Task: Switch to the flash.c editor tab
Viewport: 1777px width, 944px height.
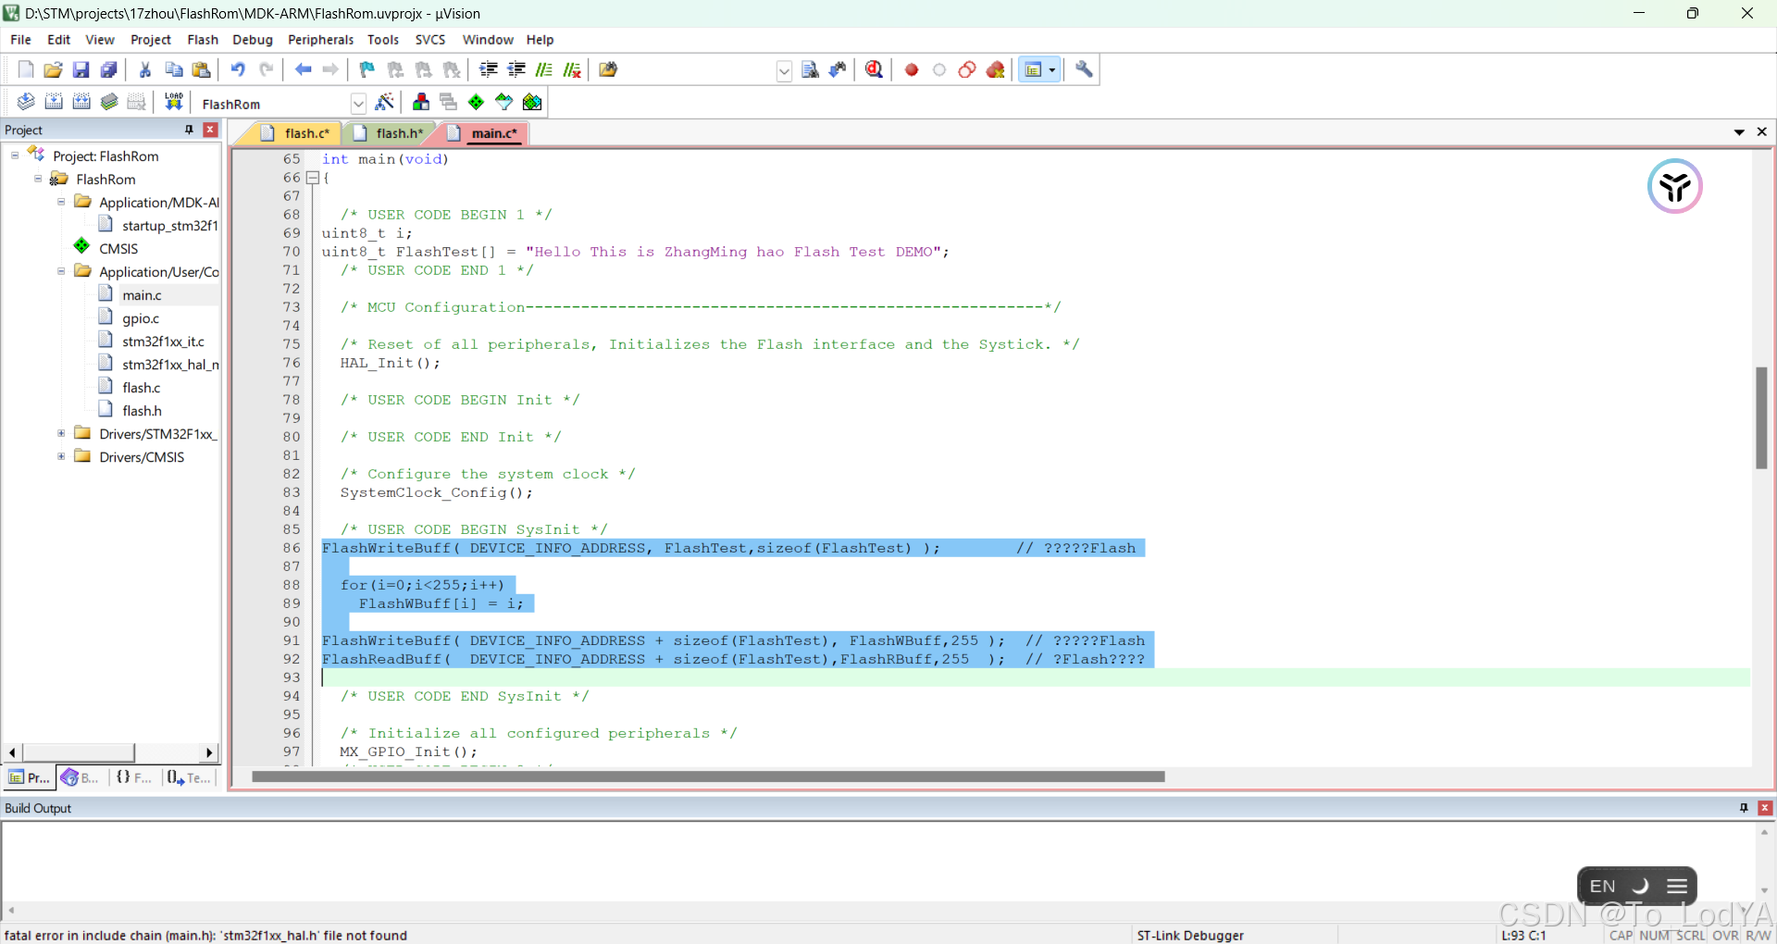Action: click(x=296, y=133)
